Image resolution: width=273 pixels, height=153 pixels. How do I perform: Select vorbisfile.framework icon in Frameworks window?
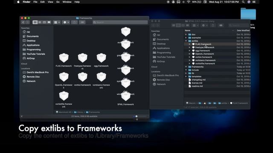tap(64, 96)
